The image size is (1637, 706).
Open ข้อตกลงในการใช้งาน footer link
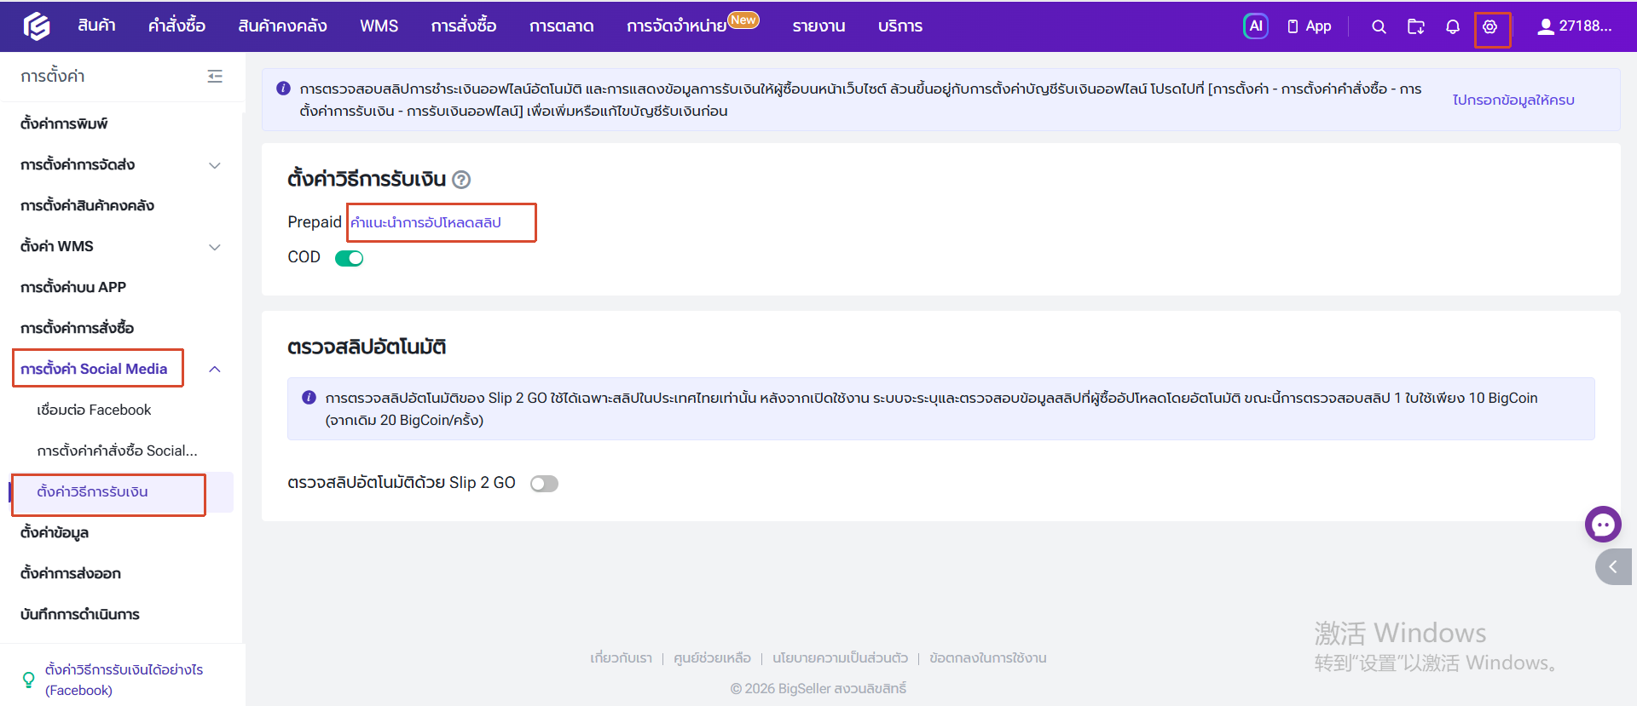click(x=988, y=658)
